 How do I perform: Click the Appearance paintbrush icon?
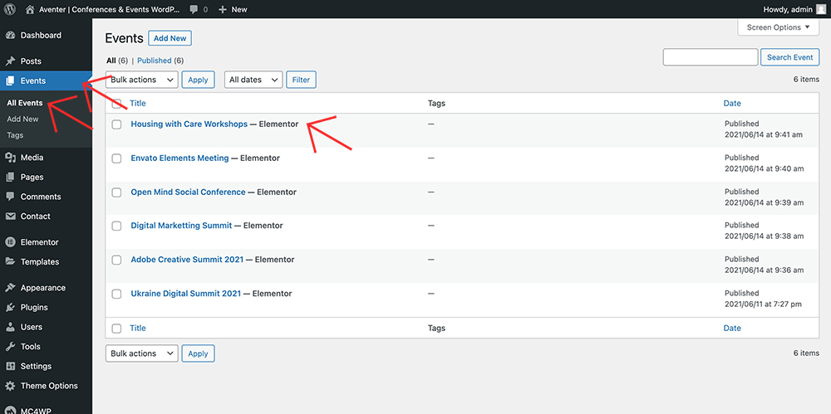coord(10,288)
